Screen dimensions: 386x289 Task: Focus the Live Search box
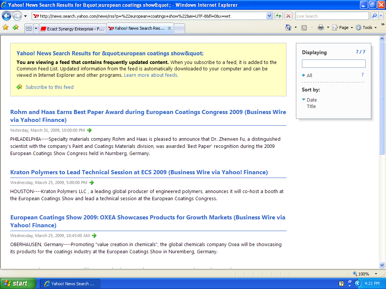[332, 16]
